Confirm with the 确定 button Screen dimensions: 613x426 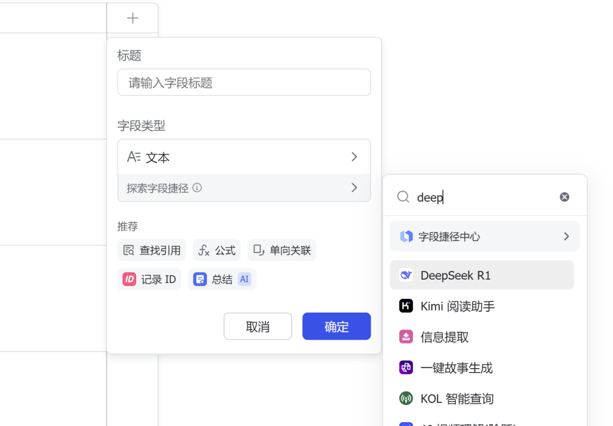(337, 326)
